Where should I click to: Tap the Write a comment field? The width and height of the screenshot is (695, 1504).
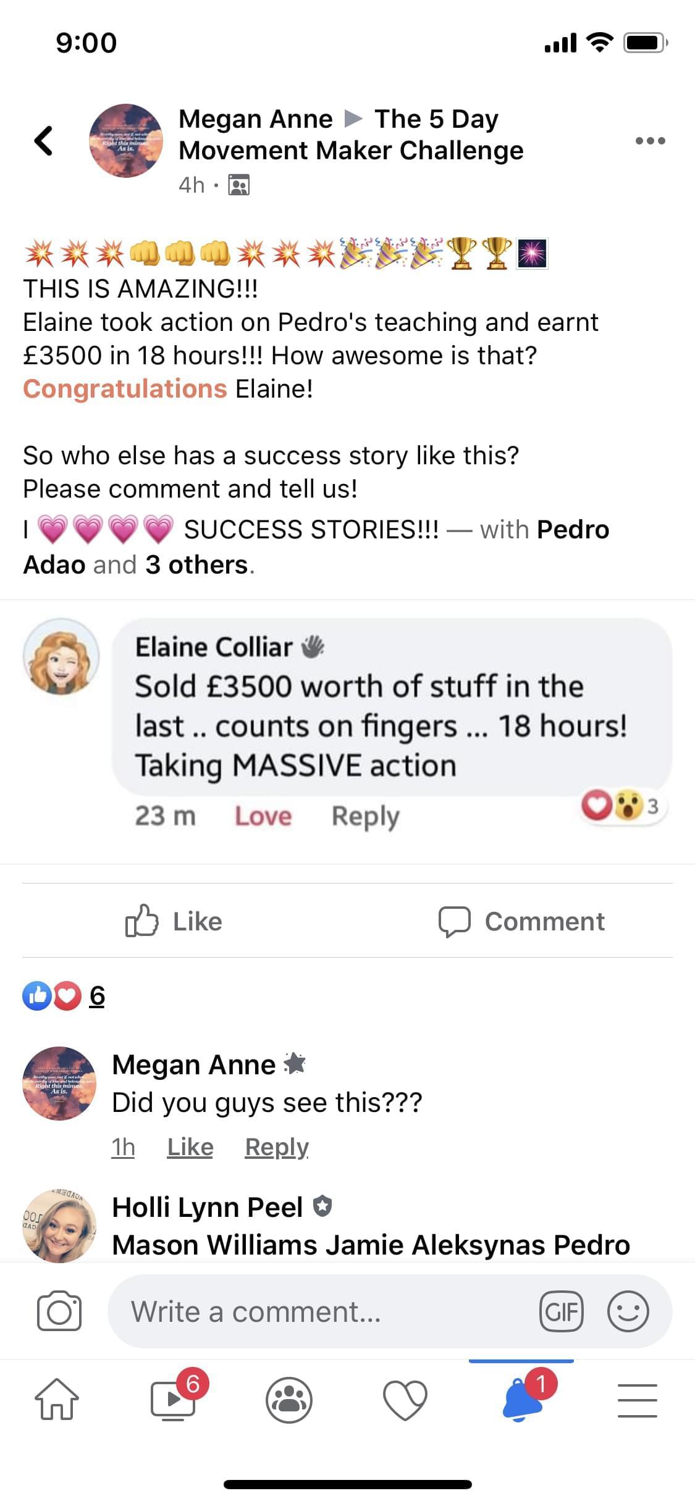tap(321, 1311)
